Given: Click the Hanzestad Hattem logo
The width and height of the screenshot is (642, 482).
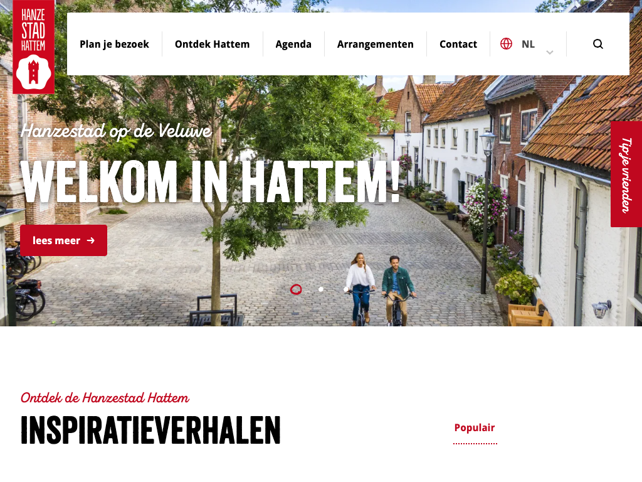Looking at the screenshot, I should point(34,46).
